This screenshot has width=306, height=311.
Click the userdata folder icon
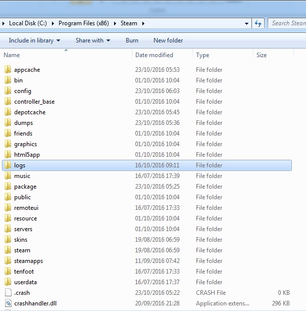[8, 282]
